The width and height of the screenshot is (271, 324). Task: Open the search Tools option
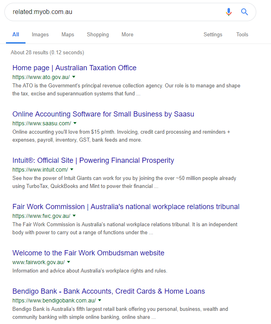[242, 34]
